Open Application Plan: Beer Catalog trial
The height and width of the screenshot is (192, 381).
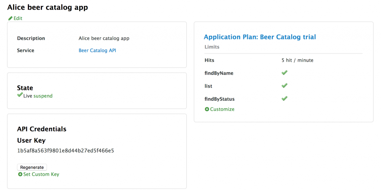(x=260, y=37)
